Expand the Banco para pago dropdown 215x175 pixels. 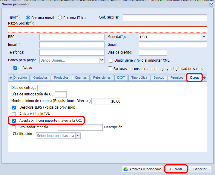pyautogui.click(x=101, y=60)
